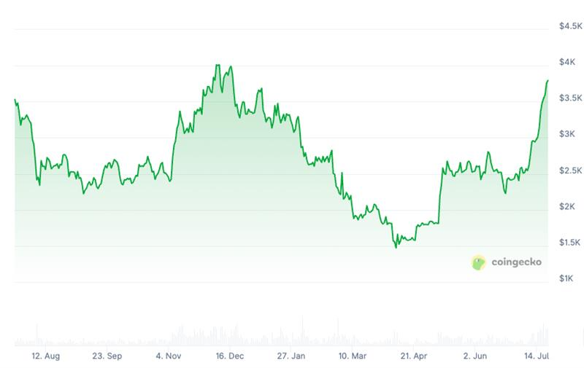Select the 12. Aug date label
The width and height of the screenshot is (584, 368).
[x=45, y=356]
